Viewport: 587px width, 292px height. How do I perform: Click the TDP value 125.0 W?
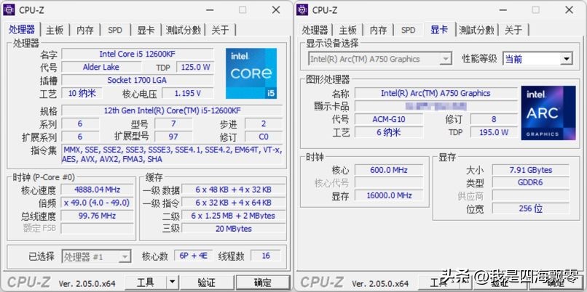[x=195, y=68]
